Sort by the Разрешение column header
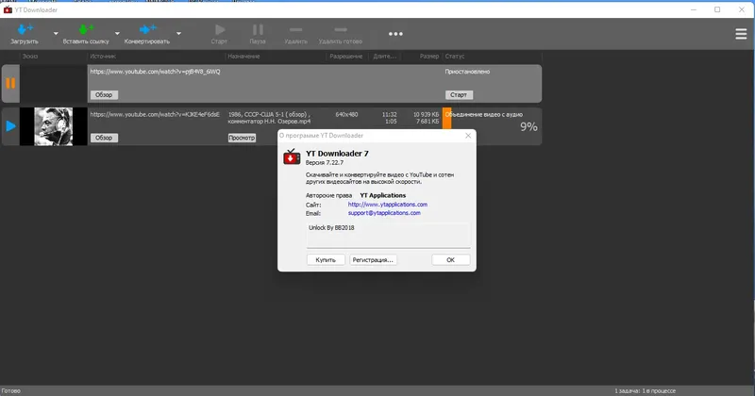Image resolution: width=755 pixels, height=396 pixels. coord(345,57)
